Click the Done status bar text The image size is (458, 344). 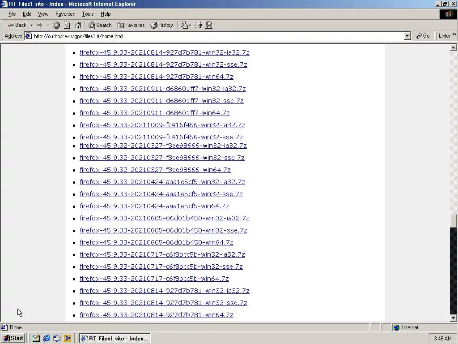point(16,327)
